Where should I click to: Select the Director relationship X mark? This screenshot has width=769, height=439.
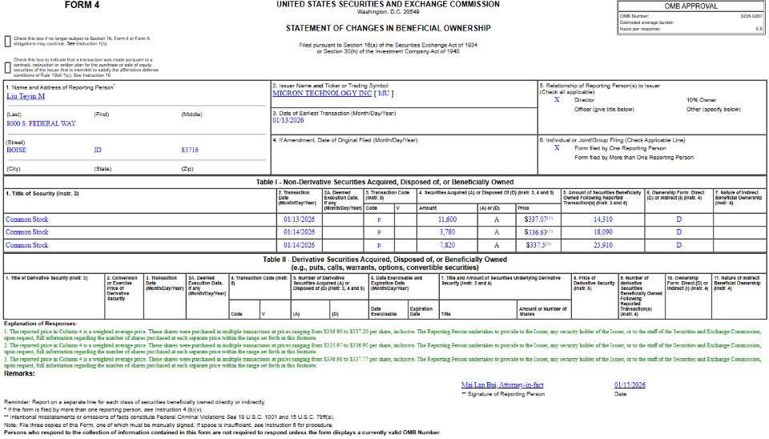tap(557, 100)
